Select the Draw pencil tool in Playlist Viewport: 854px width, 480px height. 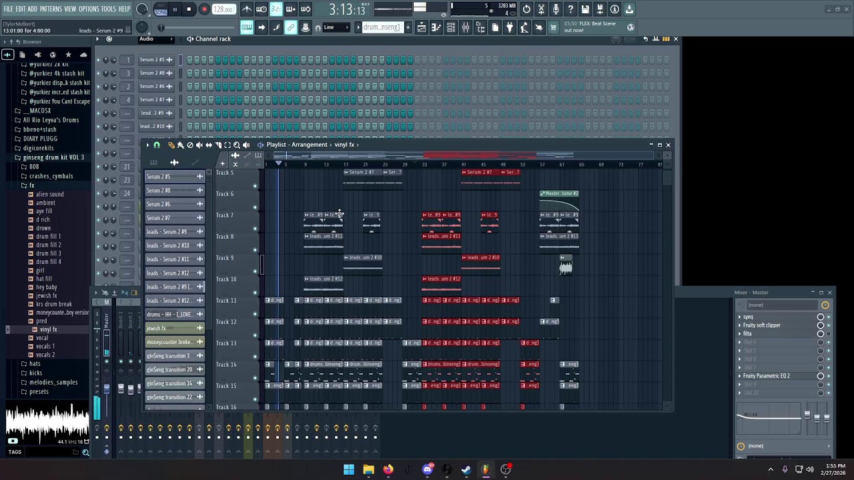click(x=171, y=145)
